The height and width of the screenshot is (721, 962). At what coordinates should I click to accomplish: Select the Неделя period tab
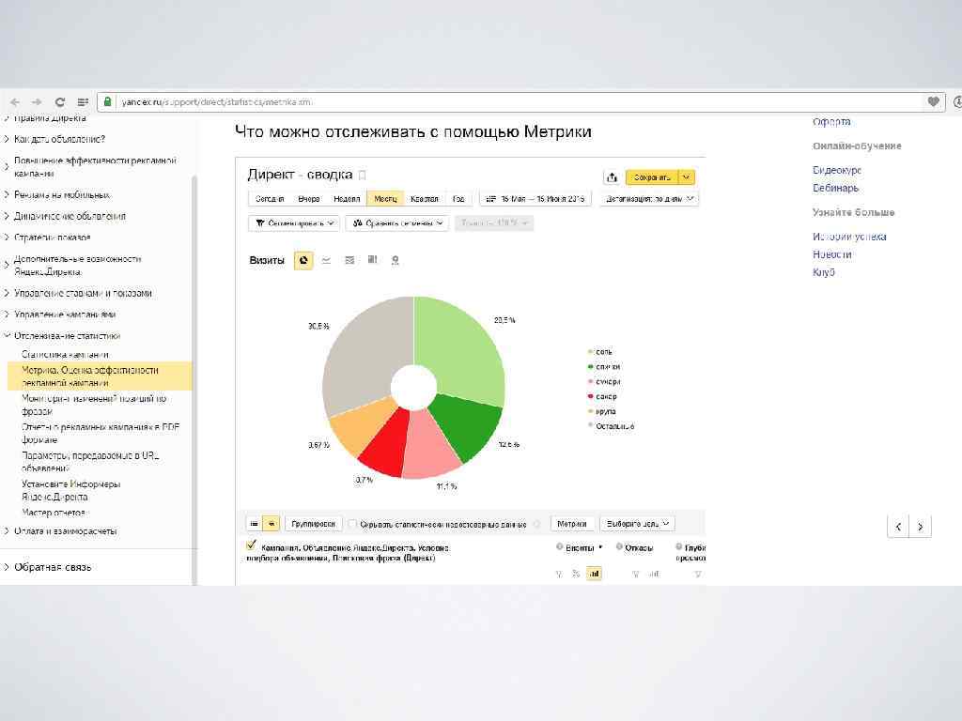point(347,199)
